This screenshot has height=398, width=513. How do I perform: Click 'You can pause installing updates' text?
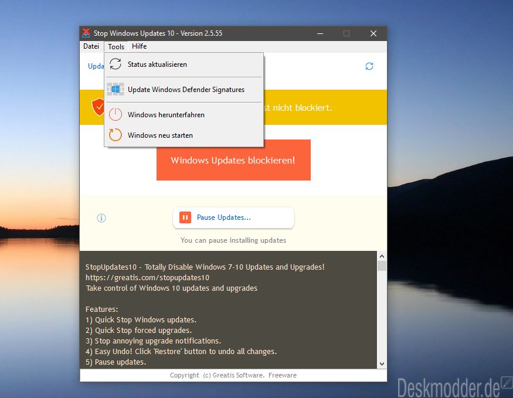click(x=233, y=240)
